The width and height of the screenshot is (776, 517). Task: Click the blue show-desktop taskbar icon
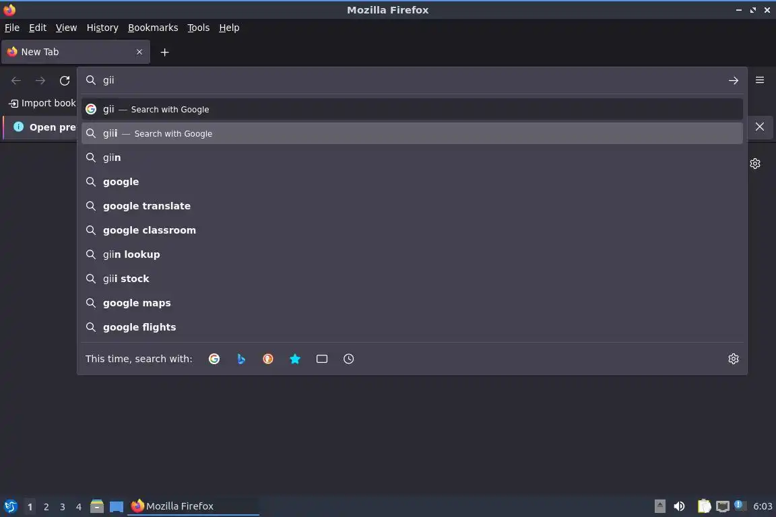[x=117, y=506]
